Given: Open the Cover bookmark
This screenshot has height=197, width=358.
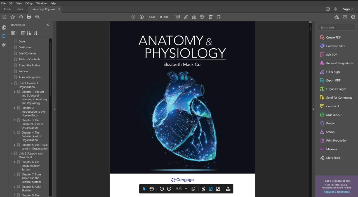Looking at the screenshot, I should coord(22,41).
